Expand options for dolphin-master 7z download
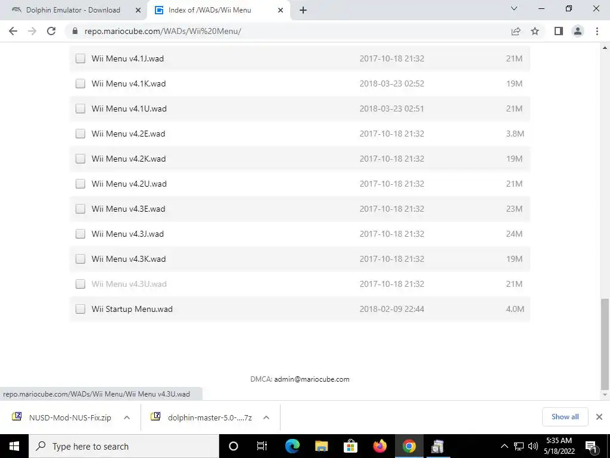 266,417
